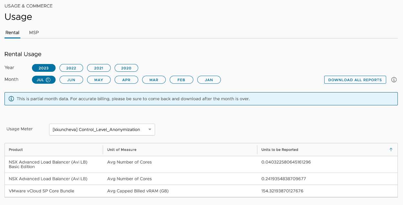Click Download All Reports button

click(355, 80)
